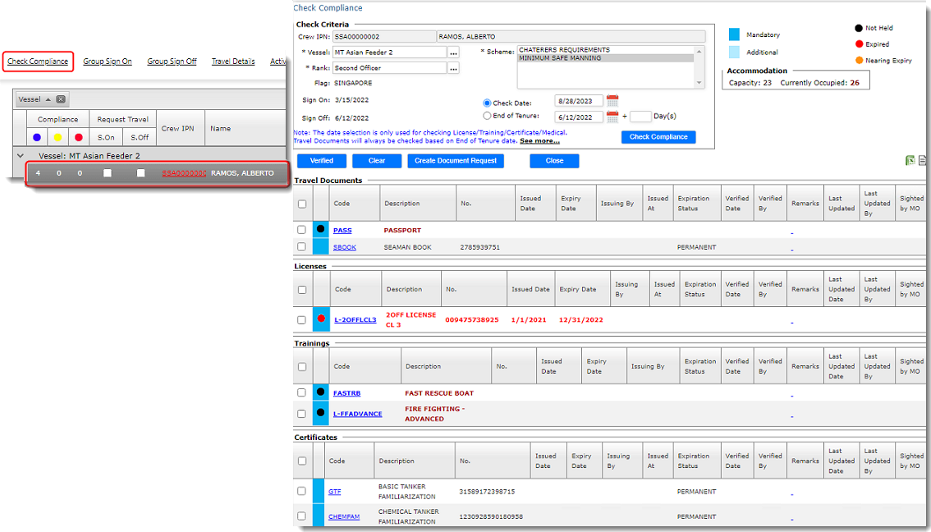931x532 pixels.
Task: Click the Vessel field browse ellipsis button
Action: [452, 53]
